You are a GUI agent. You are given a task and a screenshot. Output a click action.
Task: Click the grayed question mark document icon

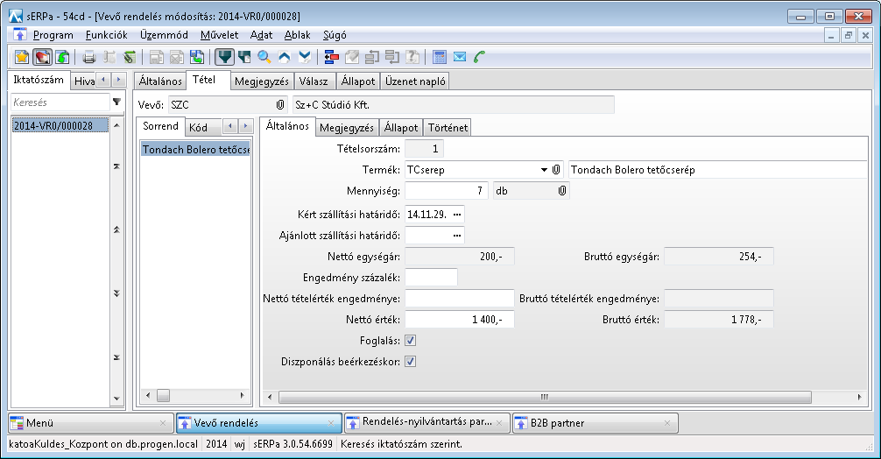[x=412, y=57]
